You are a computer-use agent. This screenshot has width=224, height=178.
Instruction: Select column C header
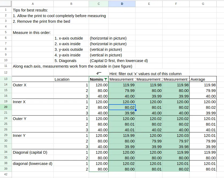point(99,4)
